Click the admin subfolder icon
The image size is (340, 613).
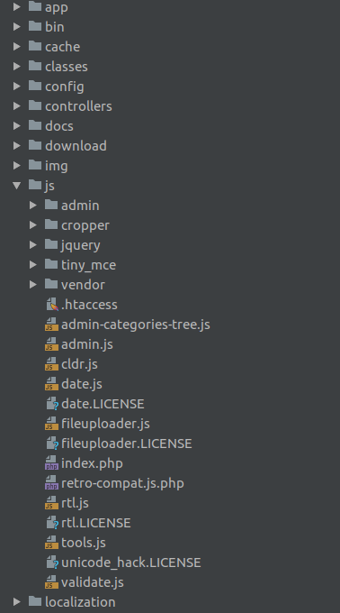point(51,205)
